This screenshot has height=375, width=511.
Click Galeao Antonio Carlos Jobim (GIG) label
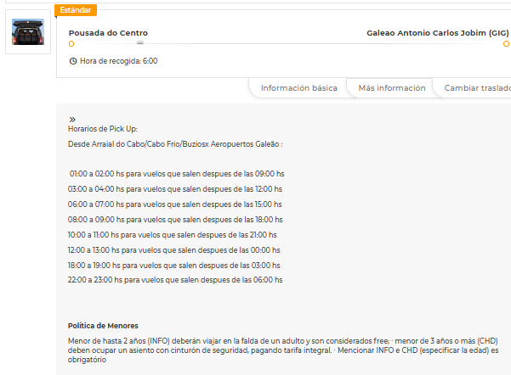coord(438,33)
